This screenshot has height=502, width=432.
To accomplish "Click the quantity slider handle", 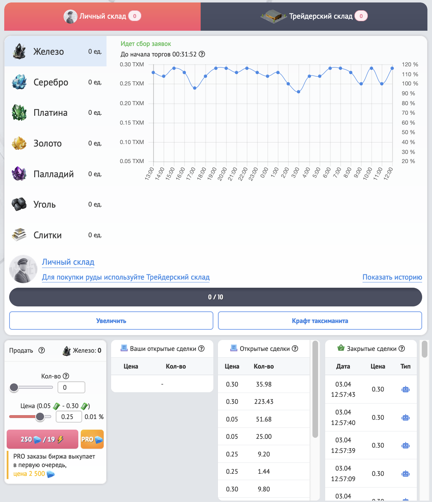I will click(14, 388).
